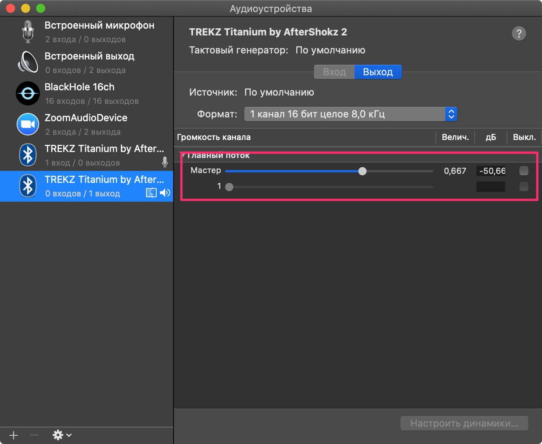Click Bluetooth icon of TREKZ 1 вход device

pos(28,155)
